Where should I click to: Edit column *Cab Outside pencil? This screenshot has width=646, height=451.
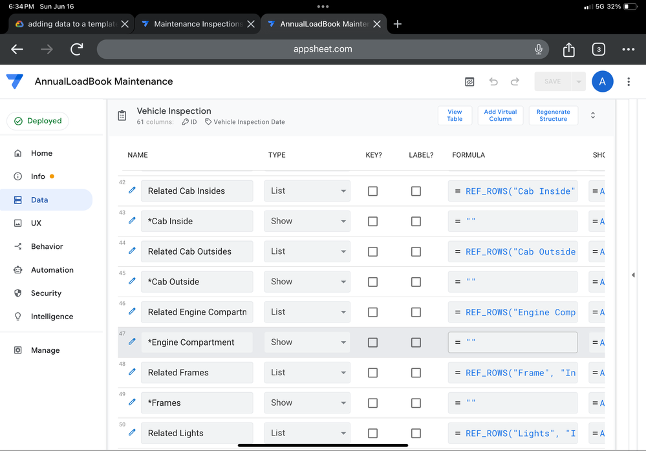pos(132,281)
